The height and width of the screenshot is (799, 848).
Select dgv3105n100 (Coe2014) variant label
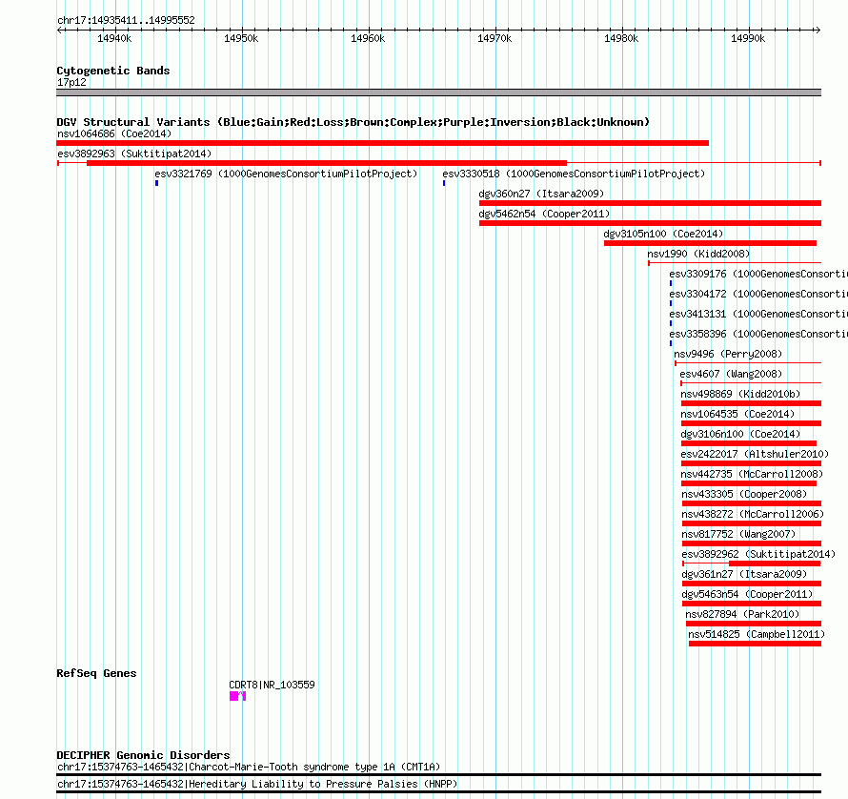click(x=663, y=234)
